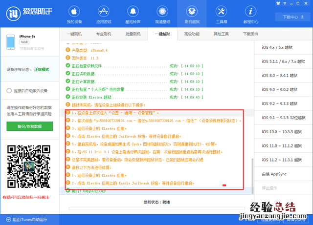Select the 刷机越狱 flash and jailbreak section
This screenshot has height=225, width=313.
coord(192,15)
